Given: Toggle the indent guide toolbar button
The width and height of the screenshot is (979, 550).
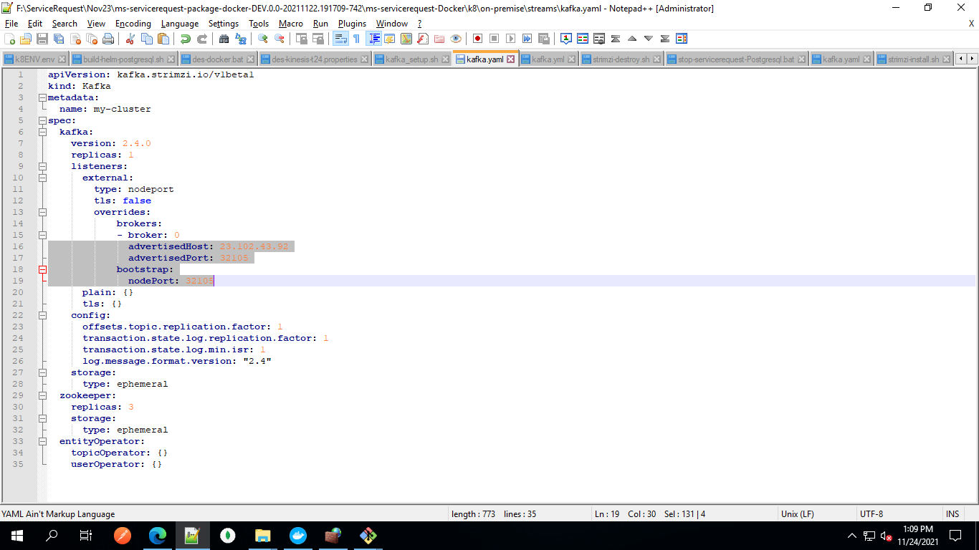Looking at the screenshot, I should coord(373,39).
